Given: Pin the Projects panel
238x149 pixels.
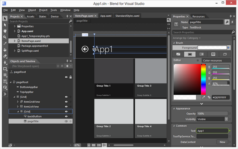Looking at the screenshot, I should click(x=67, y=16).
